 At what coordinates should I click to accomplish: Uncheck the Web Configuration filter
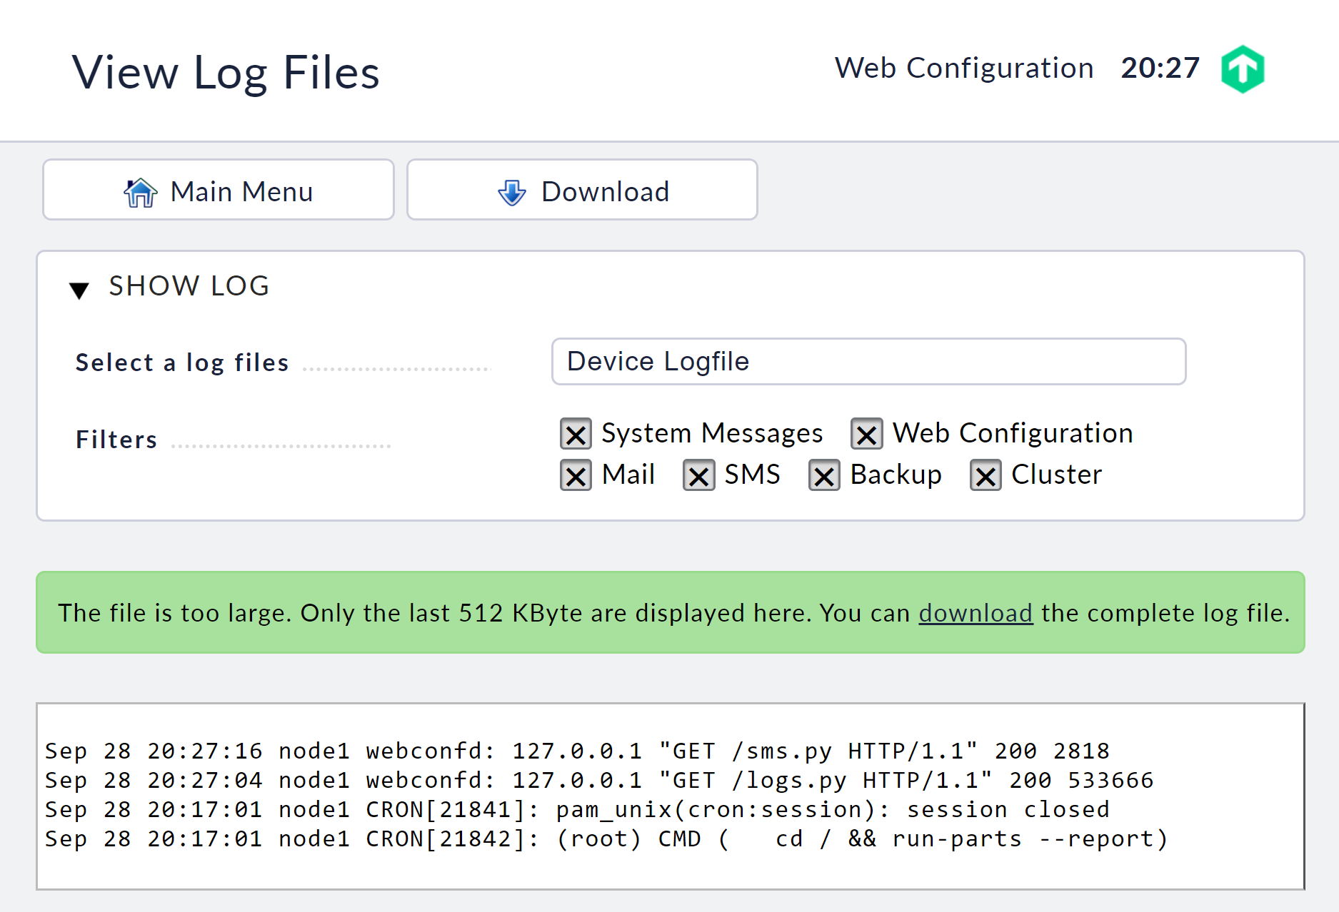[866, 434]
